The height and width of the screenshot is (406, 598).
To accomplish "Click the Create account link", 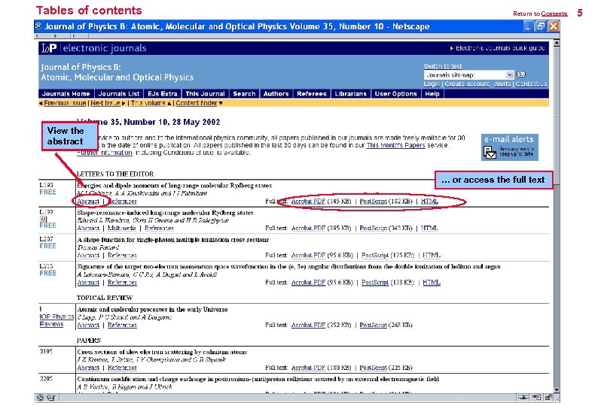I will pyautogui.click(x=467, y=83).
